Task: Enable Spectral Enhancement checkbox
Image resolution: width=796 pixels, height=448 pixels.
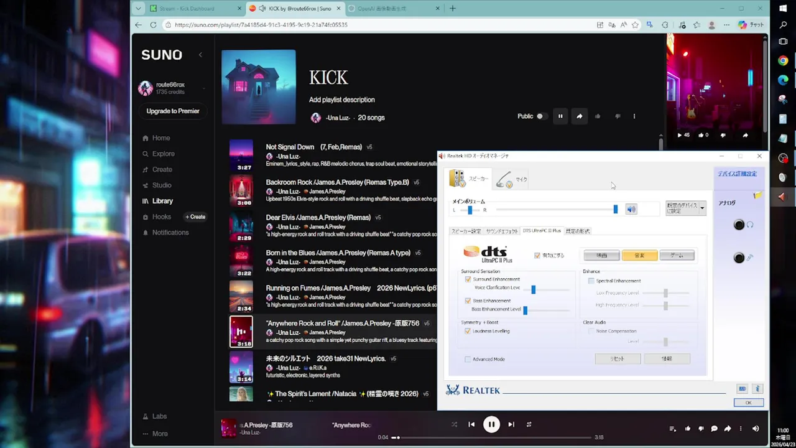Action: click(x=591, y=281)
